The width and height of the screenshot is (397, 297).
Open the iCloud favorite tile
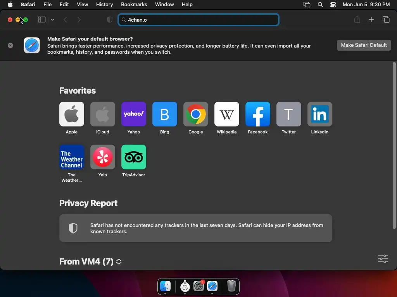click(102, 114)
